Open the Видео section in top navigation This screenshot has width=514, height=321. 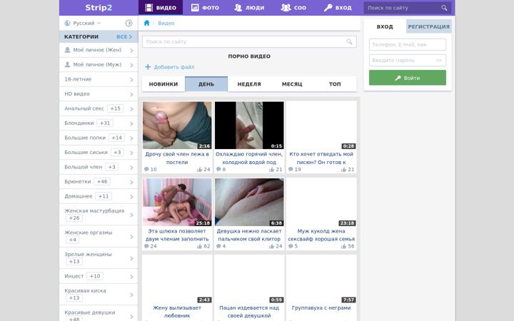(161, 8)
